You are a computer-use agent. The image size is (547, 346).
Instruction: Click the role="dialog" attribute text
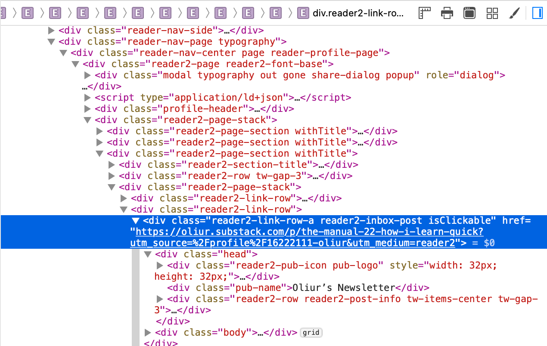coord(463,75)
